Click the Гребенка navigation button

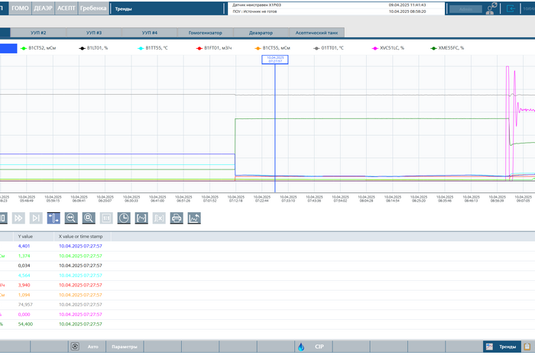click(93, 8)
